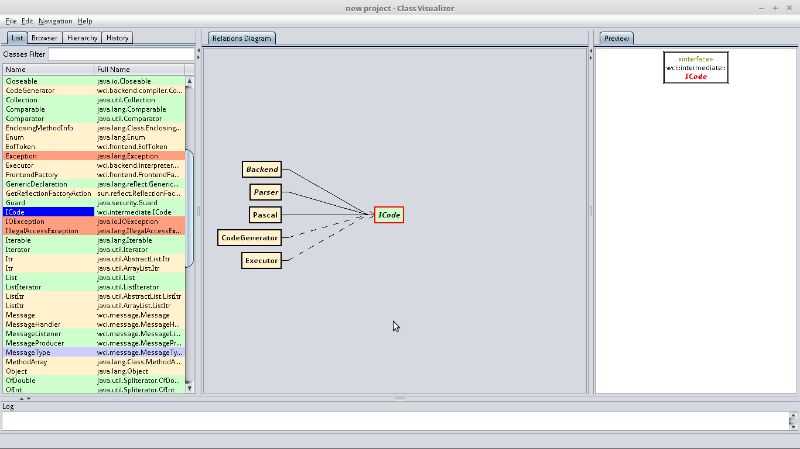
Task: Click the class list scroll-up arrow
Action: click(189, 81)
